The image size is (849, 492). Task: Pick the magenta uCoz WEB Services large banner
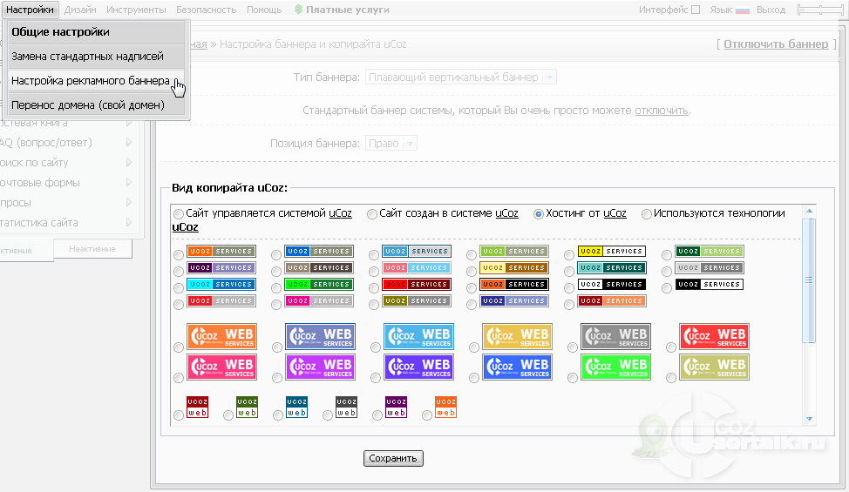pyautogui.click(x=320, y=367)
